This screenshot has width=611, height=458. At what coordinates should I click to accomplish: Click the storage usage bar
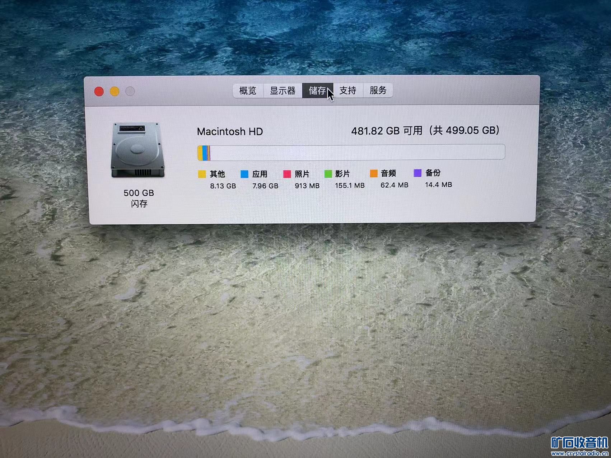[x=351, y=152]
